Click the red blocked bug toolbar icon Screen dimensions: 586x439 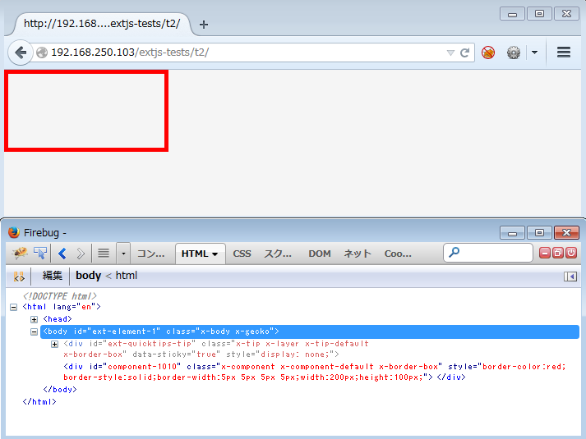488,53
